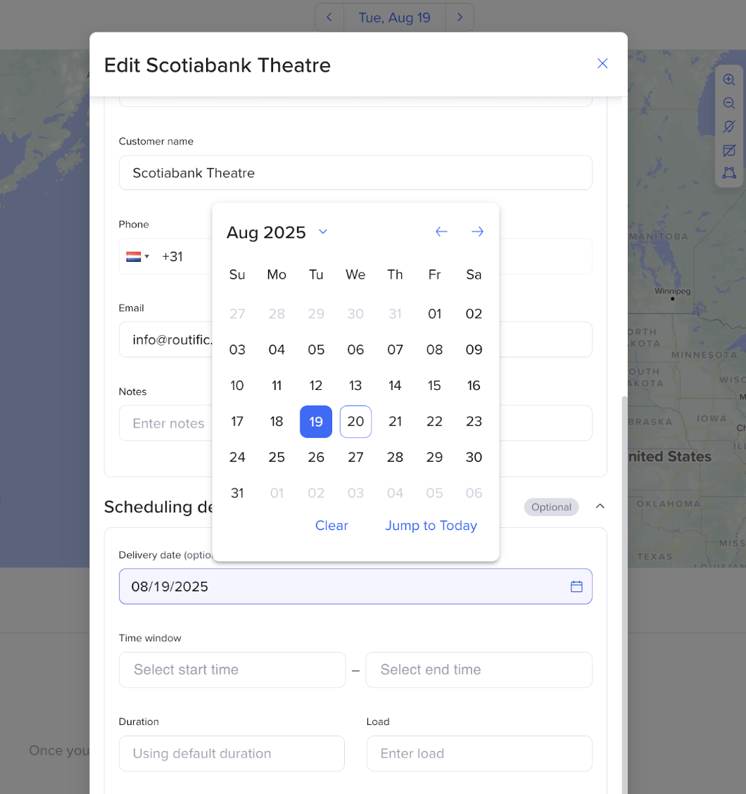The image size is (746, 794).
Task: Choose August 23 date
Action: click(x=474, y=422)
